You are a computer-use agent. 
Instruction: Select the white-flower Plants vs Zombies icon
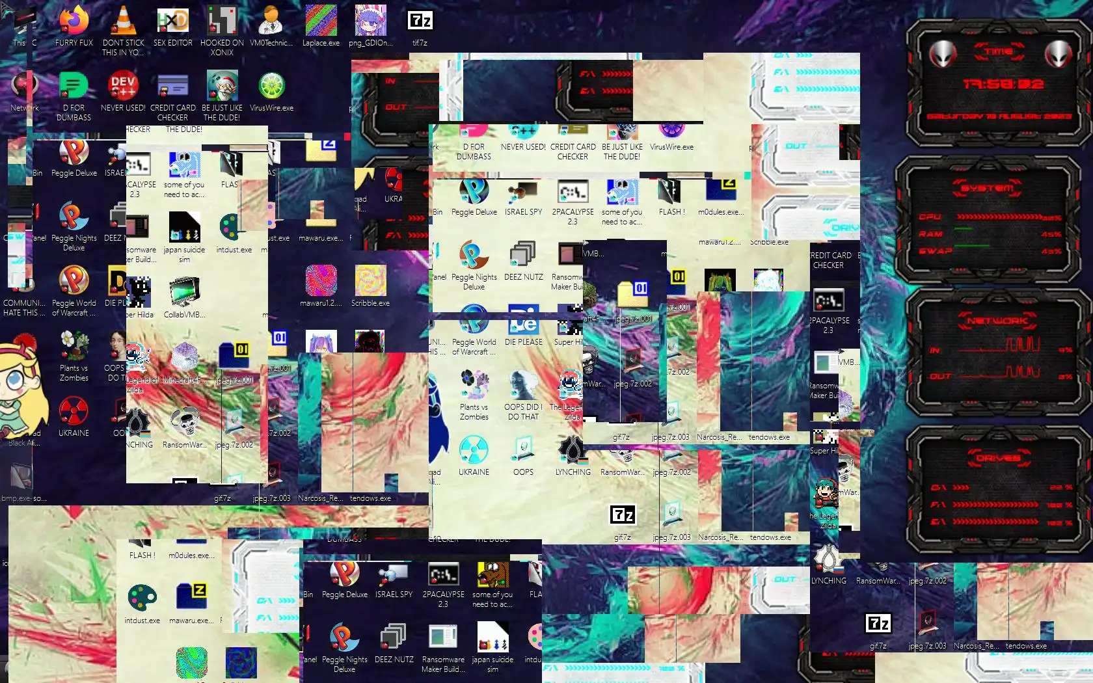tap(74, 346)
